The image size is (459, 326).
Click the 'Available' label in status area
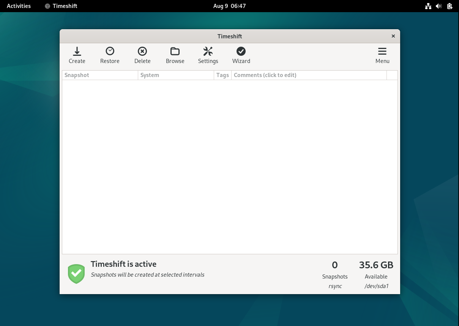(x=376, y=277)
